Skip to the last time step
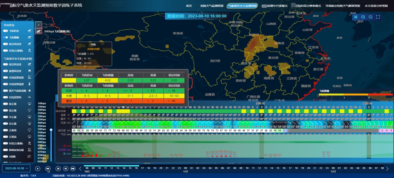394x178 pixels. pyautogui.click(x=73, y=168)
